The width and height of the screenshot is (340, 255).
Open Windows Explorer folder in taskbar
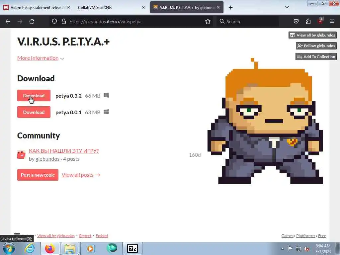coord(70,248)
